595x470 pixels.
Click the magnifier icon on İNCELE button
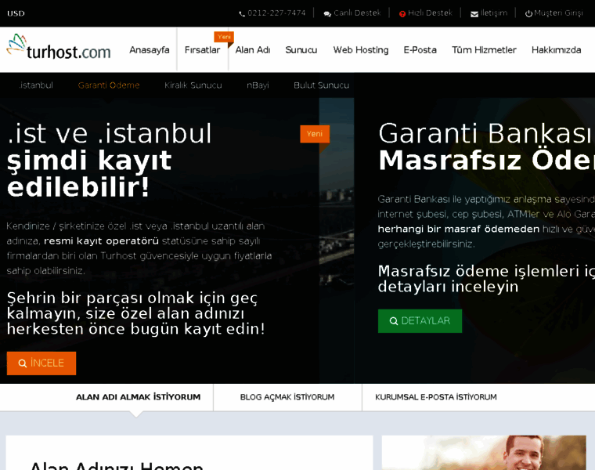click(23, 363)
